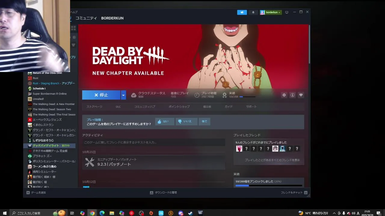Select ドキドキAI尋問ゲーム 完全版
The height and width of the screenshot is (216, 385).
tap(50, 151)
